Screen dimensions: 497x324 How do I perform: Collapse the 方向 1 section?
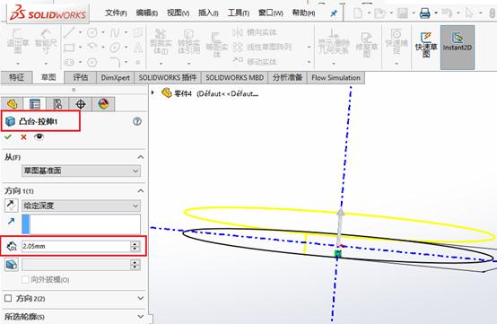[x=141, y=191]
